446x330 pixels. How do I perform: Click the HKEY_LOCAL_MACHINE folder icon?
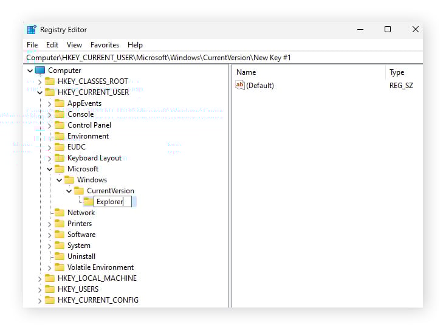pos(50,278)
